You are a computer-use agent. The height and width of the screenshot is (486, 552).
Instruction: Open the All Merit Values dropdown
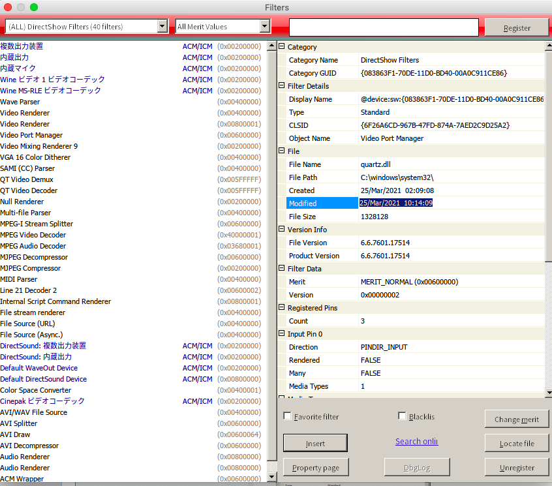point(265,27)
